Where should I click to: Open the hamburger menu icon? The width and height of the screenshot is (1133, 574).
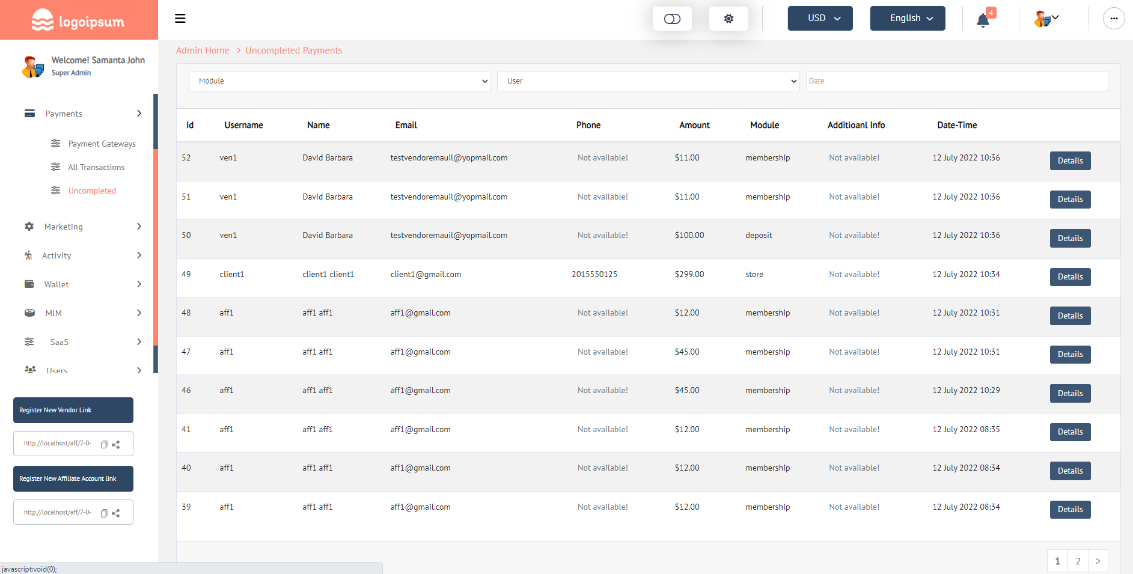[180, 18]
